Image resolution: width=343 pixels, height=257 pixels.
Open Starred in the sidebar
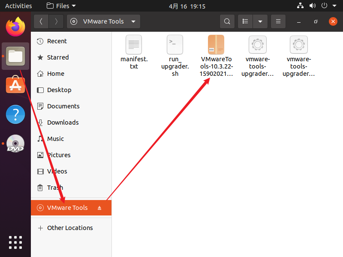click(71, 57)
